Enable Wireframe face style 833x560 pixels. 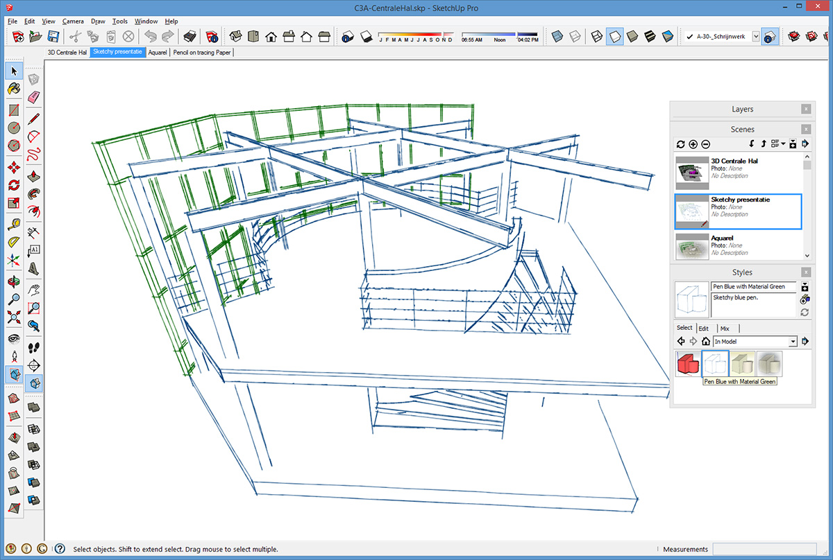click(596, 37)
